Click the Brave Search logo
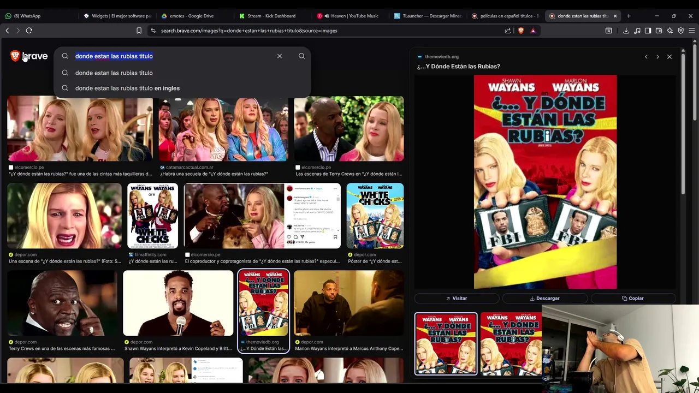The height and width of the screenshot is (393, 699). coord(29,56)
